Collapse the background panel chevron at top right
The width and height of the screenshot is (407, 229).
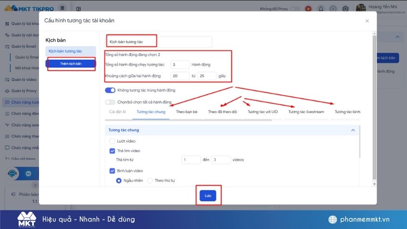[x=398, y=37]
